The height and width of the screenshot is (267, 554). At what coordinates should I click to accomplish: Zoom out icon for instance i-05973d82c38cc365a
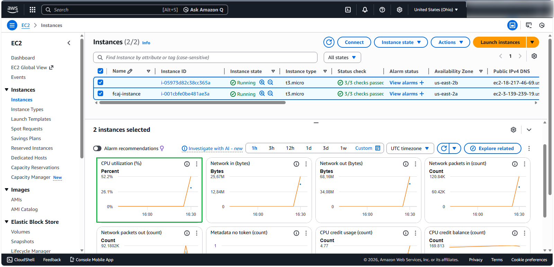270,82
